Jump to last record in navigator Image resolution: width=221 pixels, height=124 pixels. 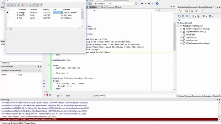coord(19,5)
